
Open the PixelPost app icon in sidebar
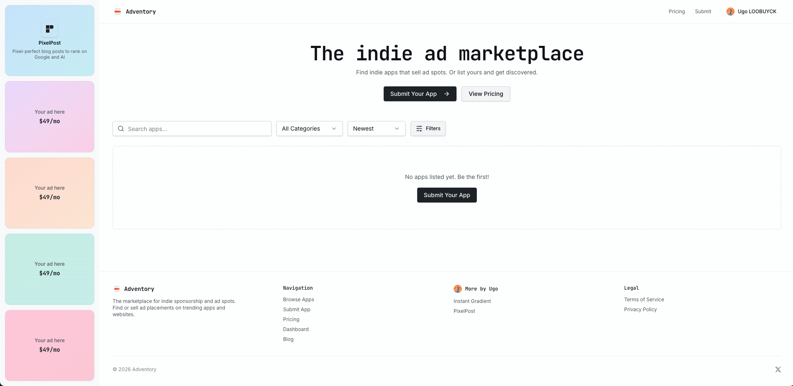tap(50, 29)
